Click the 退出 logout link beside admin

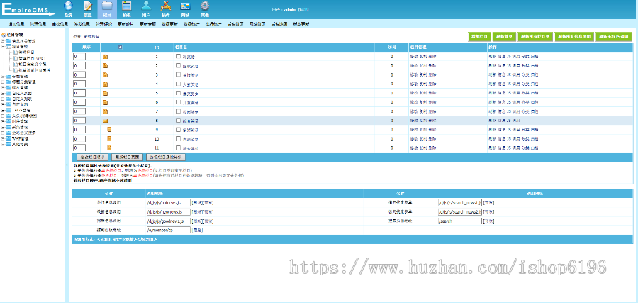[303, 9]
